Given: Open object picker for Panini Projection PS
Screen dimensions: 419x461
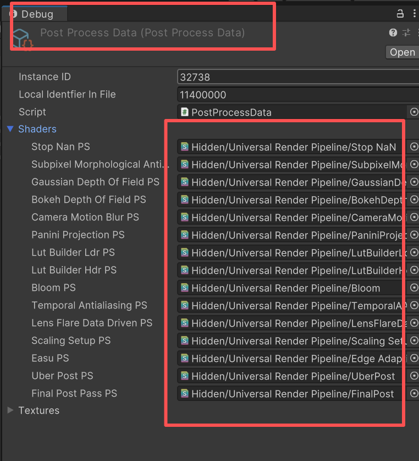Looking at the screenshot, I should tap(414, 235).
